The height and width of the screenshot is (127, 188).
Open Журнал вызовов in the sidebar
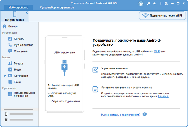(23, 45)
